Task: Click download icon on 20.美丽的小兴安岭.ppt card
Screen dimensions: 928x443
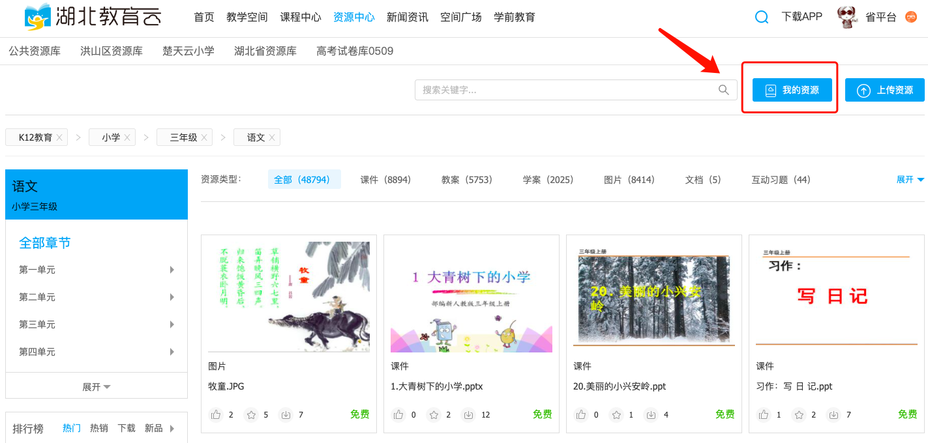Action: tap(651, 414)
